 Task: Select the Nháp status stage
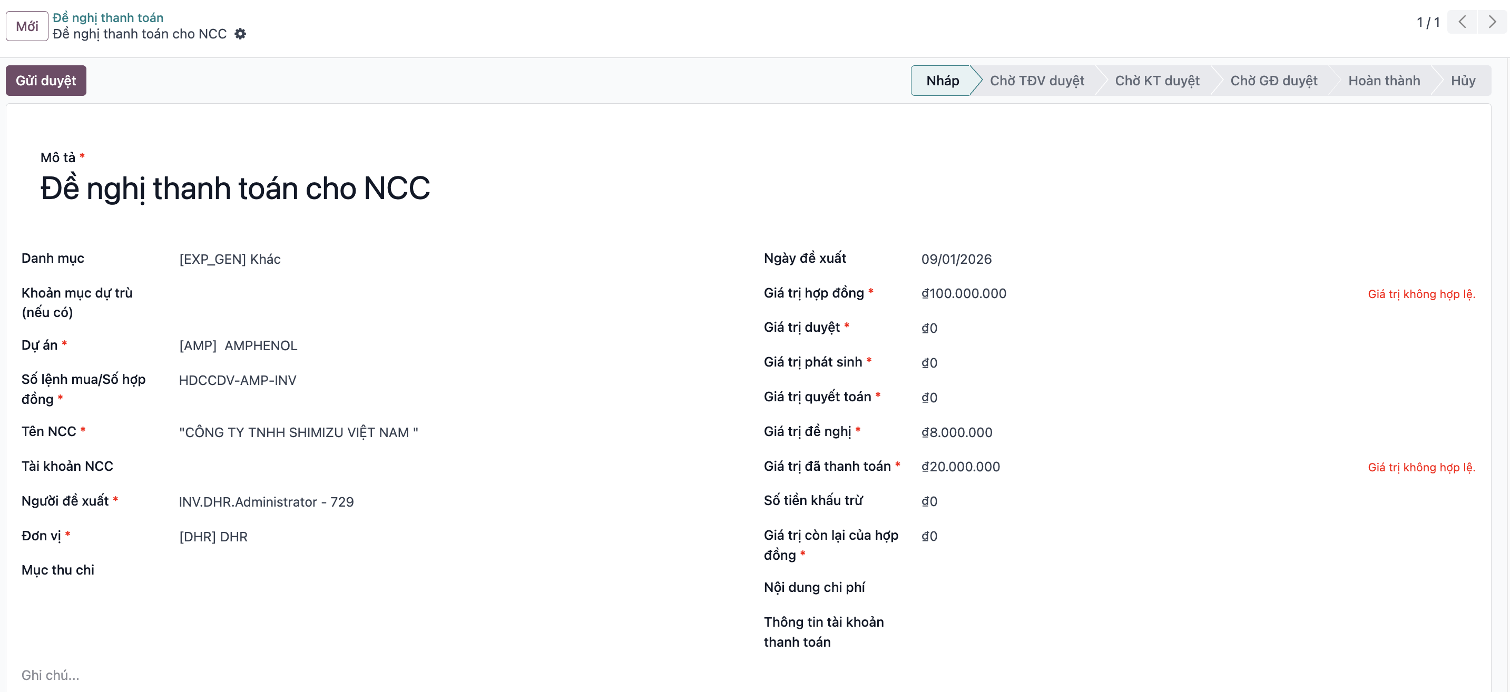[x=942, y=80]
